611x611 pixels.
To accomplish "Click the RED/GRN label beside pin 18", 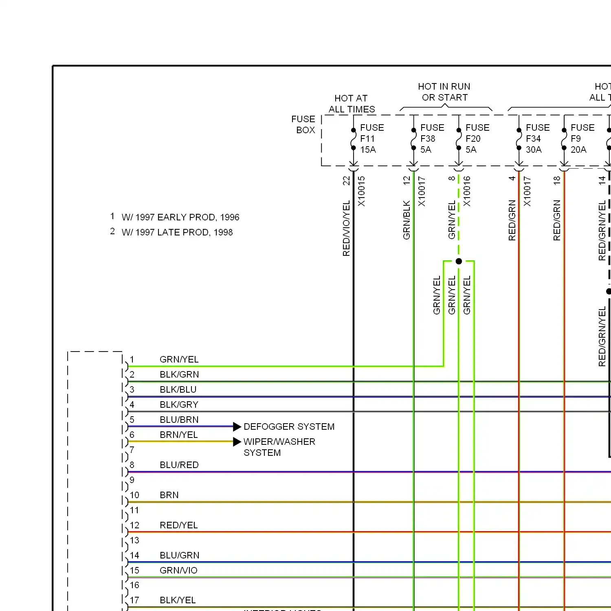I will pyautogui.click(x=557, y=220).
